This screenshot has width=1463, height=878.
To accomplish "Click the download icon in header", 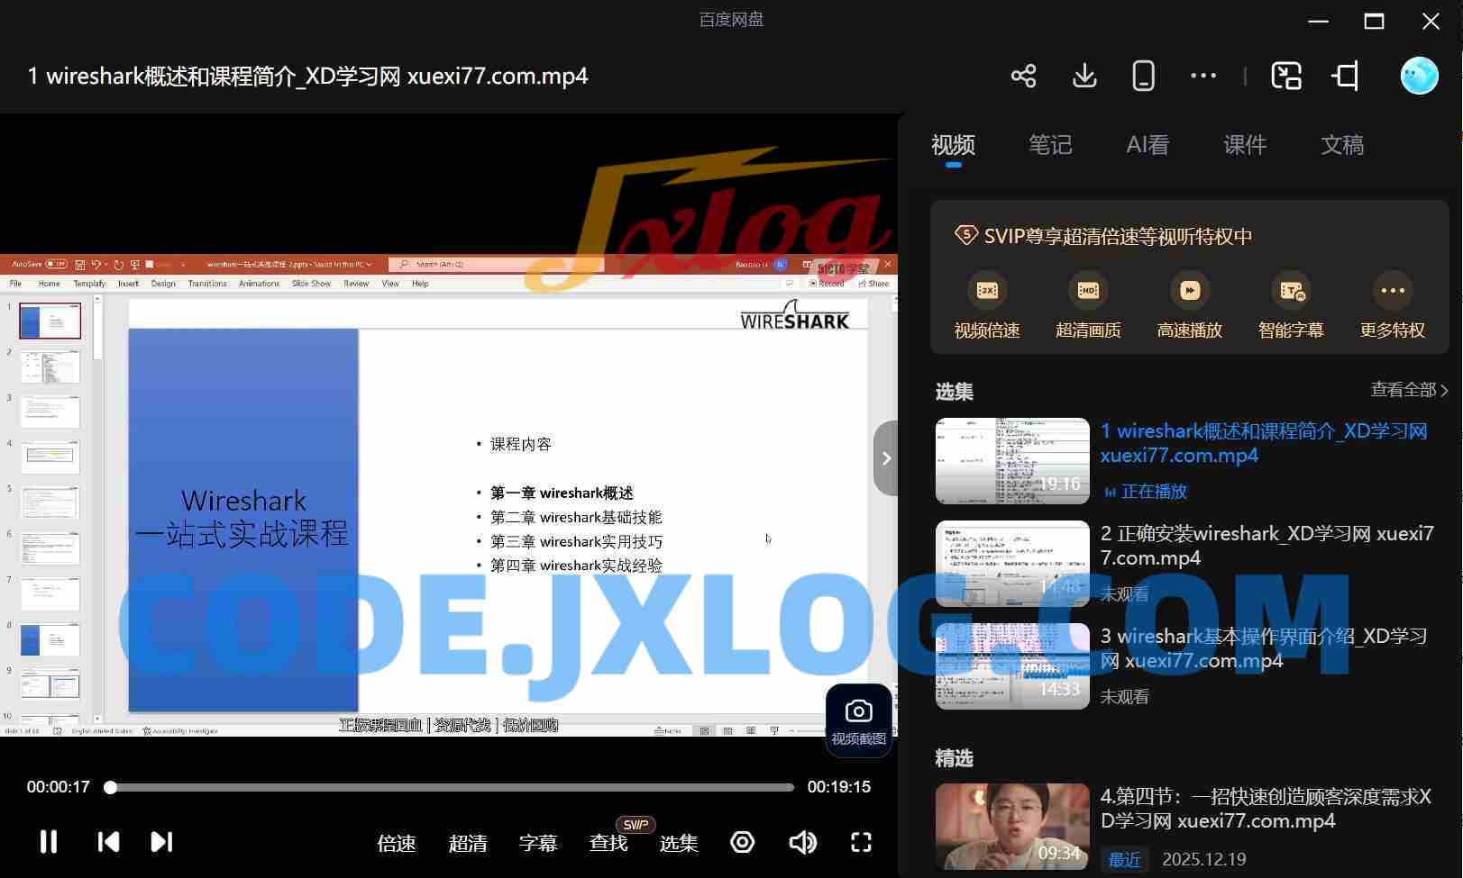I will point(1084,76).
